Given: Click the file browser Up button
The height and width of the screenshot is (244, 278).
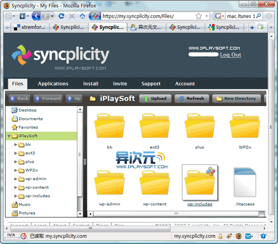Looking at the screenshot, I should tap(74, 99).
